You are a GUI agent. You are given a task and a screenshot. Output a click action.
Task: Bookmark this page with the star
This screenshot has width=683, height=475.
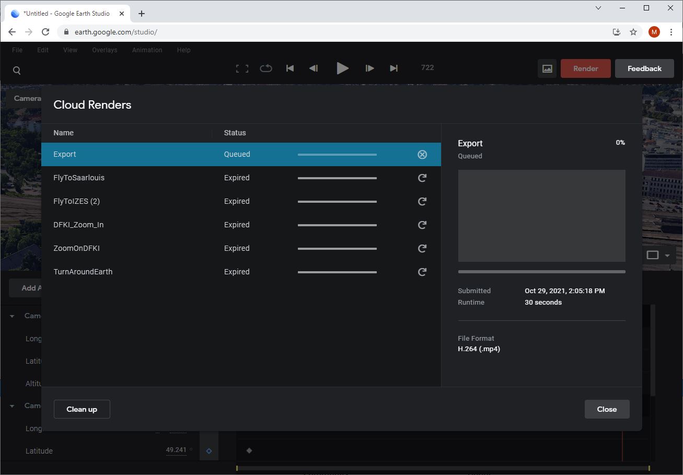pyautogui.click(x=633, y=32)
